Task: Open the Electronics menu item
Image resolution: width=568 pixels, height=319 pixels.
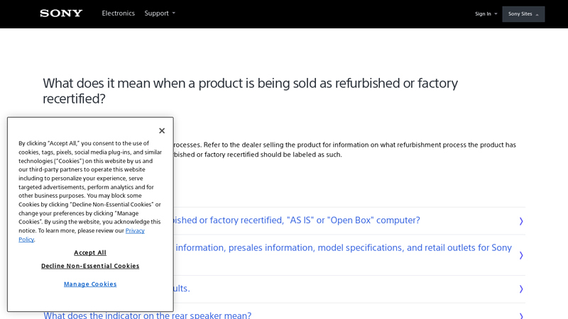Action: [118, 13]
